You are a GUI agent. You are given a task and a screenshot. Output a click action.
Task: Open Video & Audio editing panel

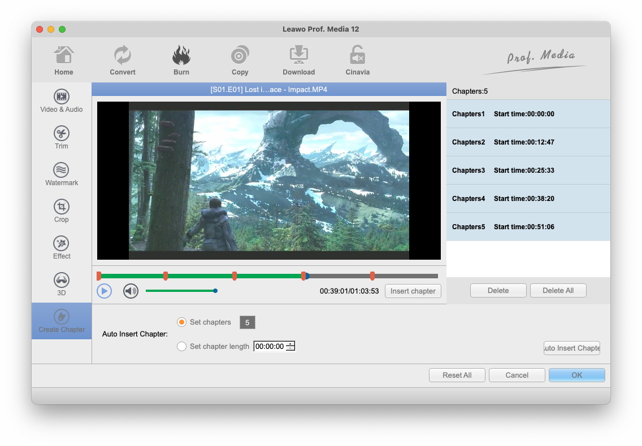[62, 101]
